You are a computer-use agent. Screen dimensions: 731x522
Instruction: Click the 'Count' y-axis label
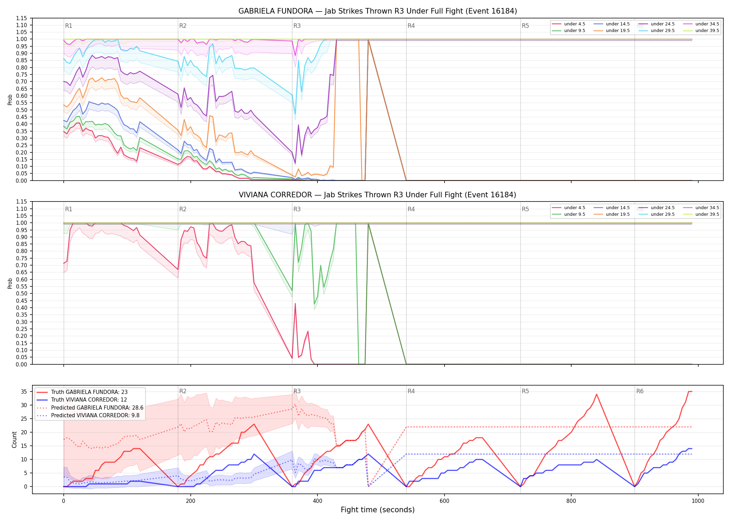[x=14, y=440]
